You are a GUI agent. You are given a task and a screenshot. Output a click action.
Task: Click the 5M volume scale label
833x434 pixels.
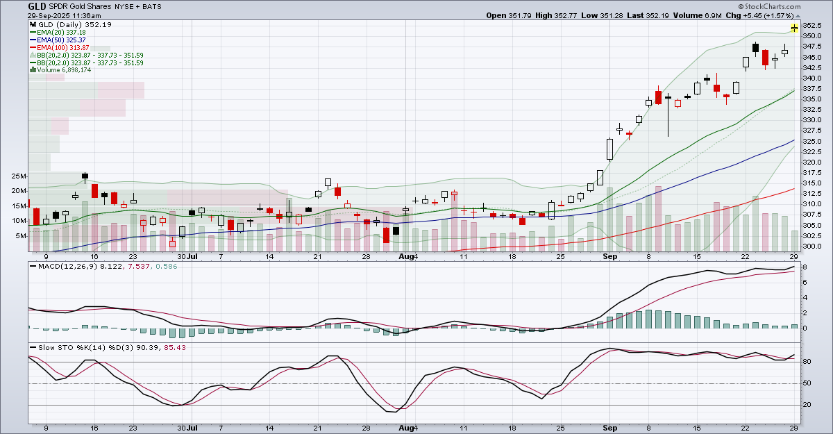[21, 235]
